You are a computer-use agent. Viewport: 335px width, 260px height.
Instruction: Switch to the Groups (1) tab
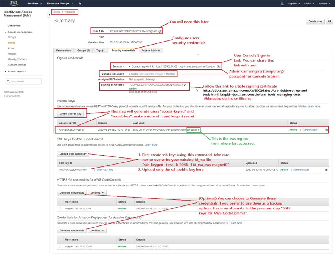[x=83, y=51]
